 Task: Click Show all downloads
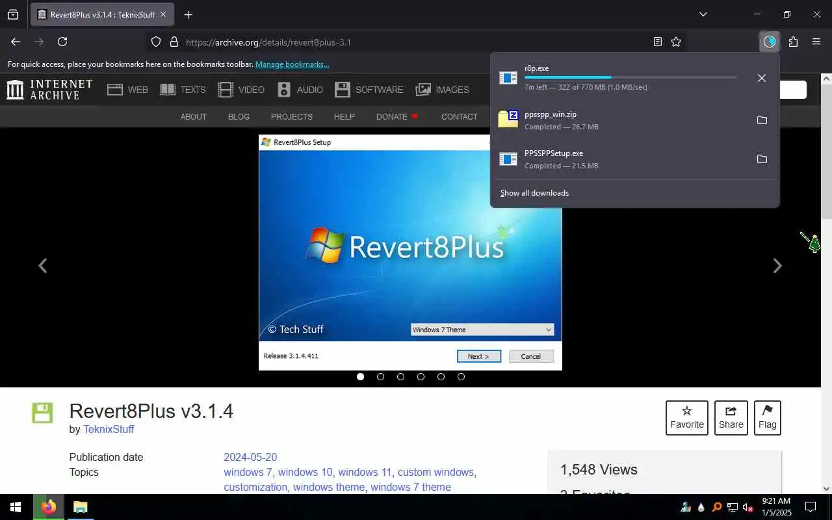534,193
